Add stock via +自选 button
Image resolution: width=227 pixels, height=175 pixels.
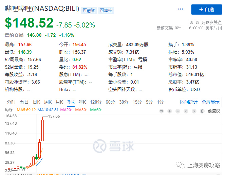(207, 10)
